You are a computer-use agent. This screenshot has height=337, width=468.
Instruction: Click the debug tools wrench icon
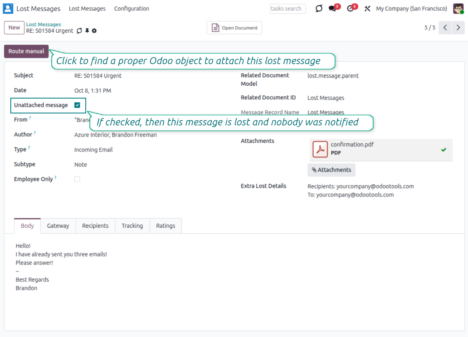point(367,9)
